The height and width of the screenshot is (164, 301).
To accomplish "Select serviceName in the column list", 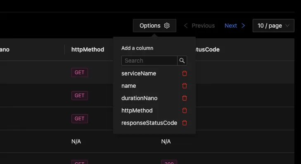I will pyautogui.click(x=139, y=73).
